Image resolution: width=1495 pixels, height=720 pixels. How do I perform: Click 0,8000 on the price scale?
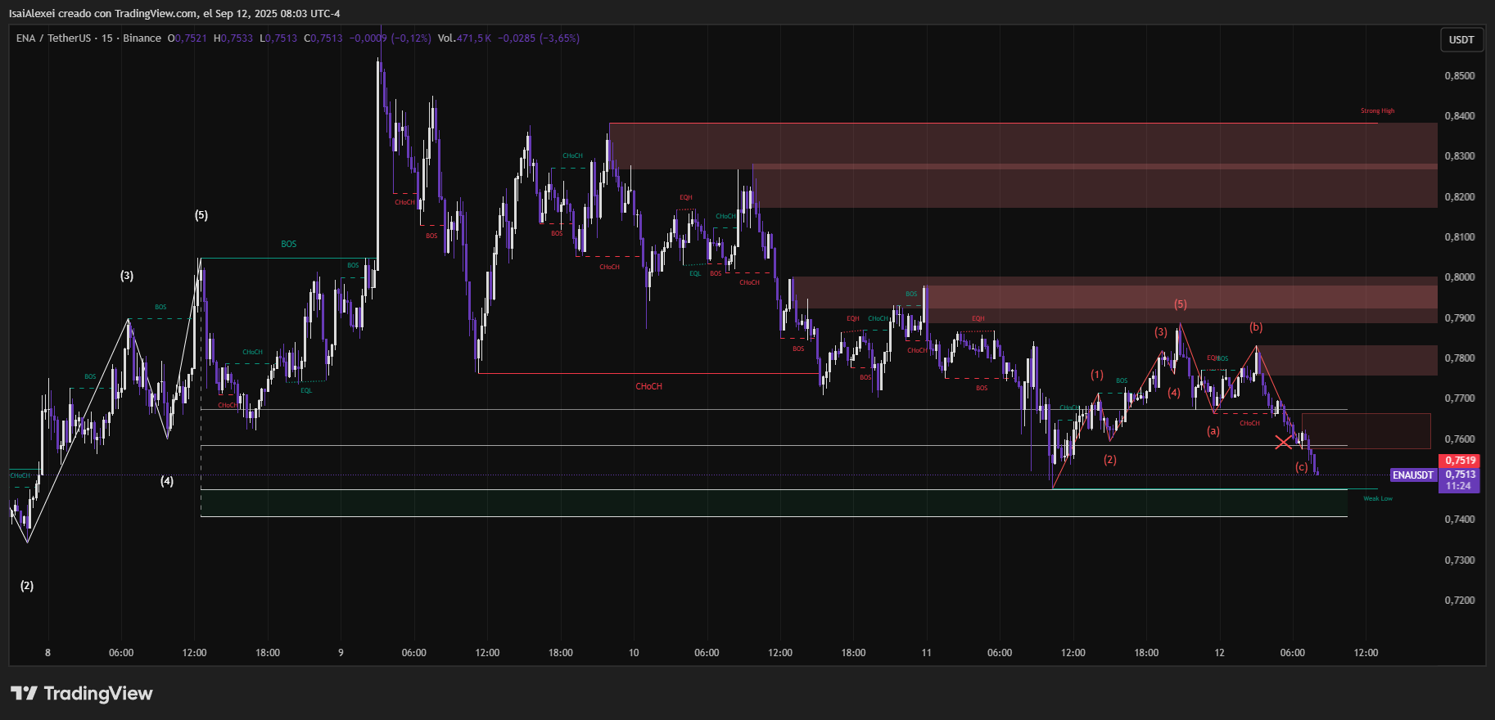(1460, 277)
